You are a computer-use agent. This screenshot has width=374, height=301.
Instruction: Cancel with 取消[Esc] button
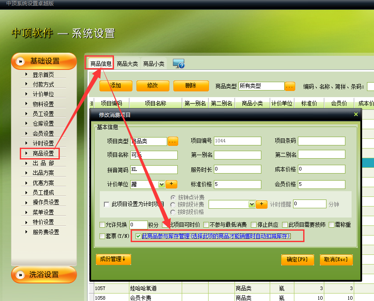336,260
